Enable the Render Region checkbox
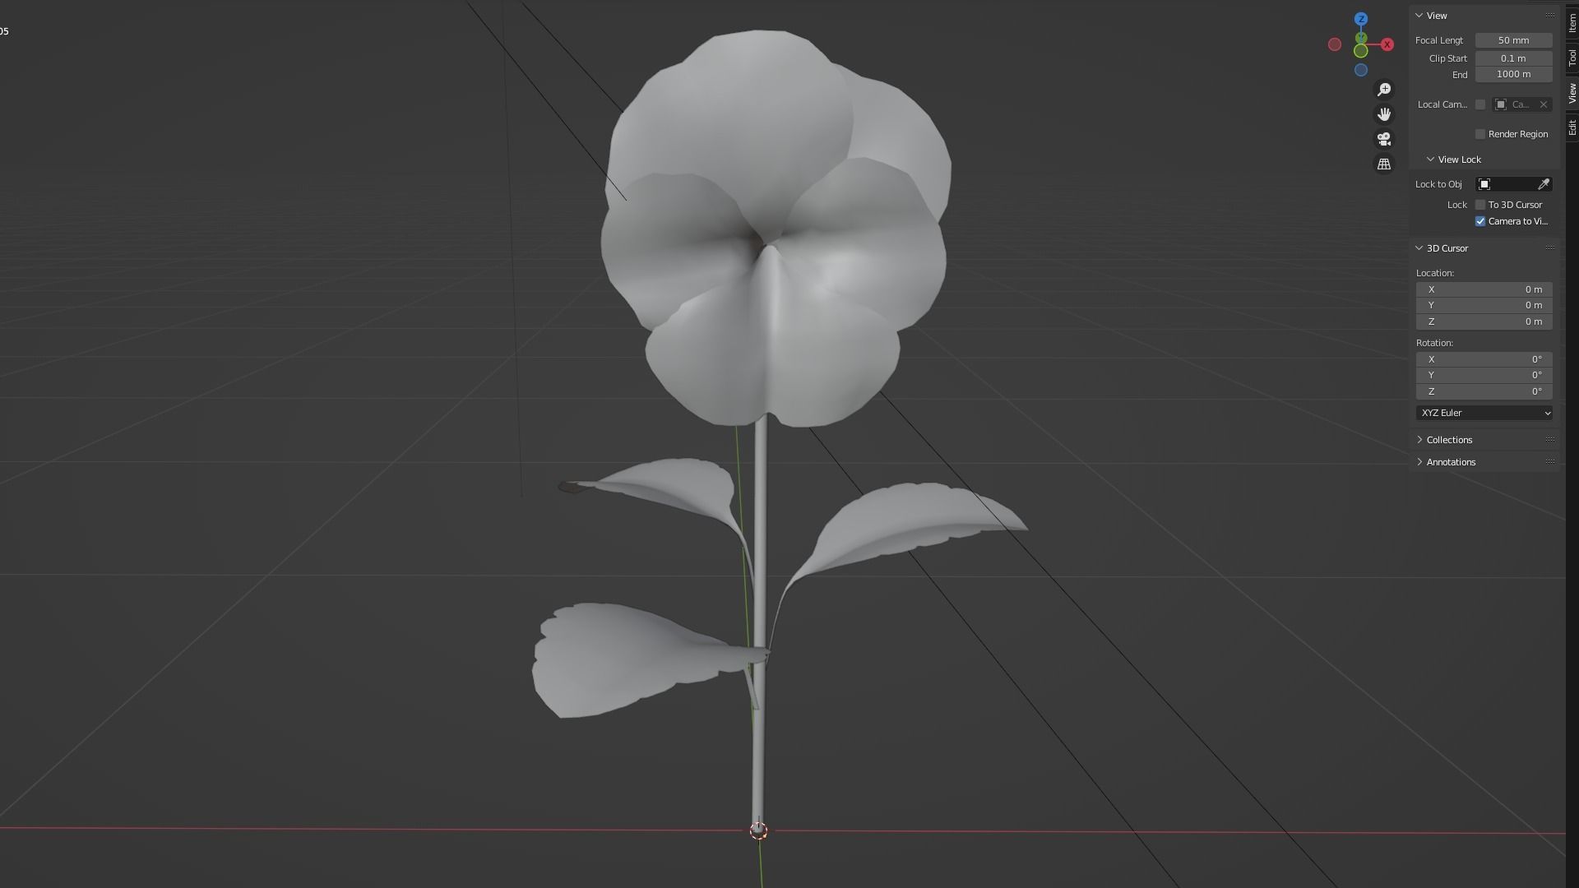1579x888 pixels. click(x=1480, y=134)
